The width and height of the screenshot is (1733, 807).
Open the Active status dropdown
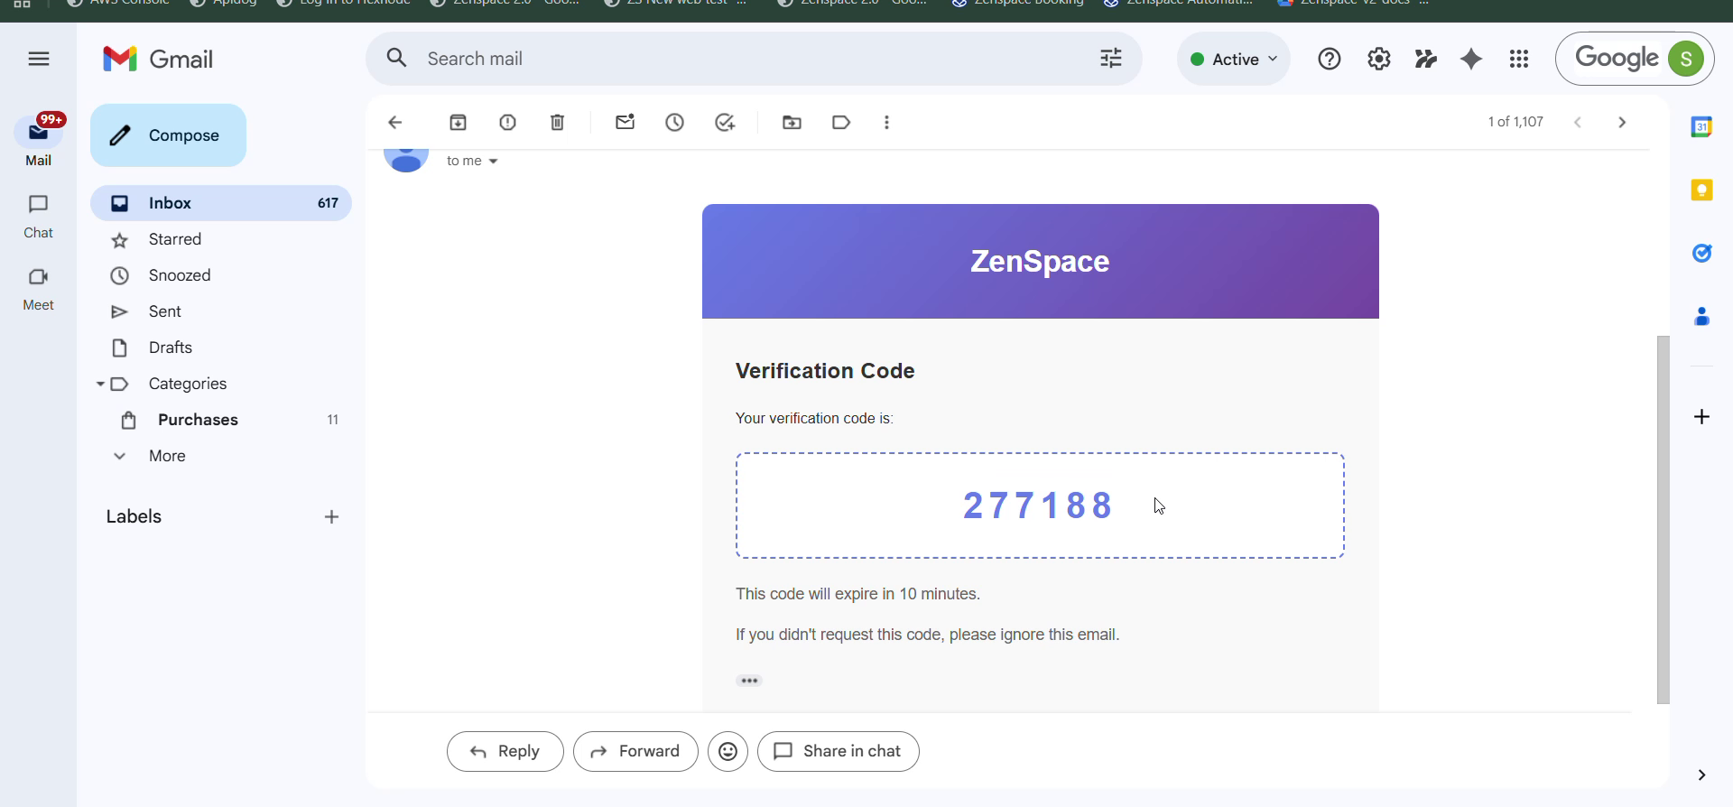click(x=1234, y=59)
